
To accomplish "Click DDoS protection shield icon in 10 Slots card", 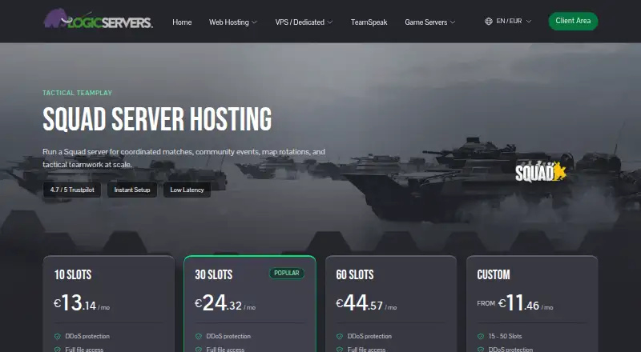I will point(58,337).
